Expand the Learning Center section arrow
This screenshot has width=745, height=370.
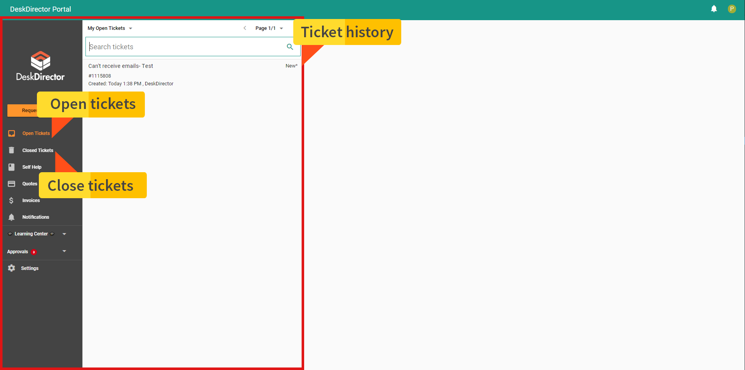[x=64, y=234]
